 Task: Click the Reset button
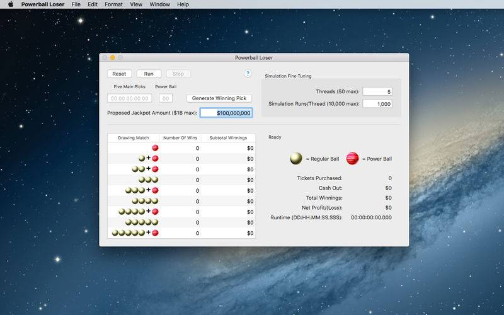pos(119,74)
